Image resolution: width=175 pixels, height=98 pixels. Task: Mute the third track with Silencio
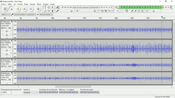[4, 66]
